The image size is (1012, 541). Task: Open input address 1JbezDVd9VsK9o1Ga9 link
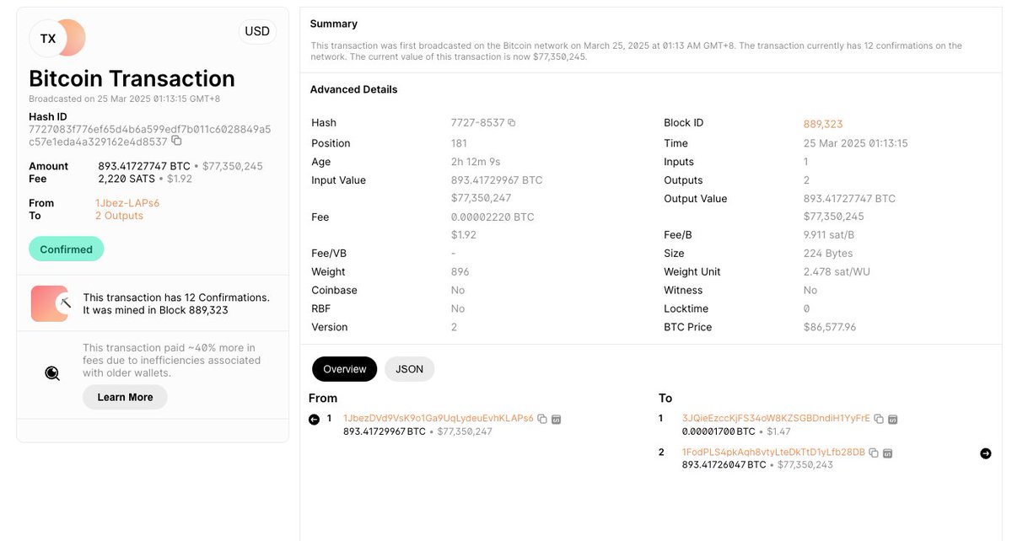[x=439, y=419]
